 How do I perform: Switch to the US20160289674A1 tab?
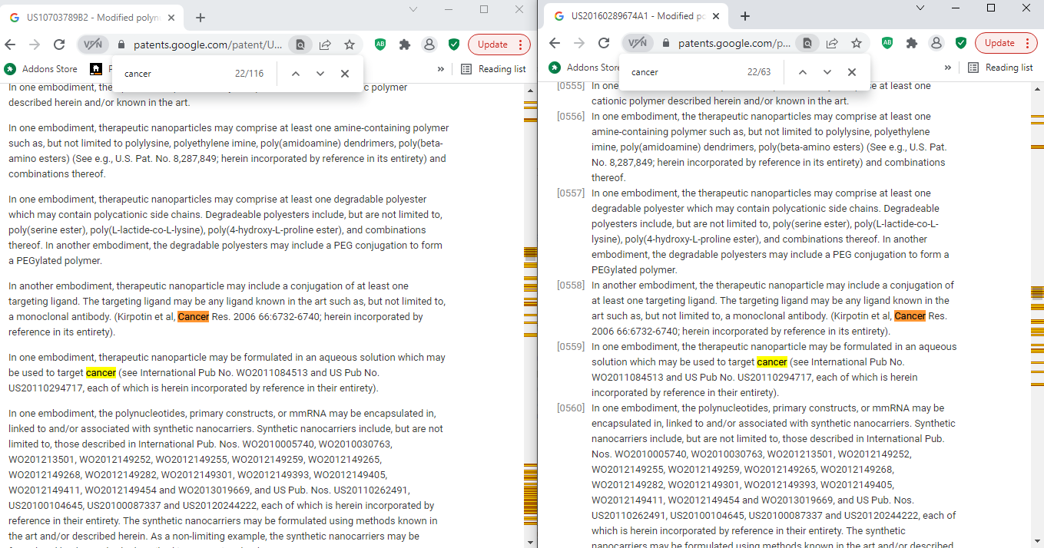tap(638, 16)
